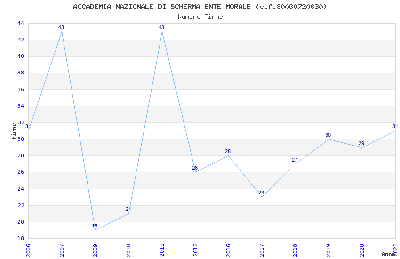Click y-axis tick label 24
The image size is (400, 259).
21,189
